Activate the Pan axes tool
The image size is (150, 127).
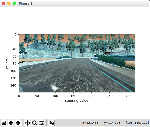(x=28, y=123)
